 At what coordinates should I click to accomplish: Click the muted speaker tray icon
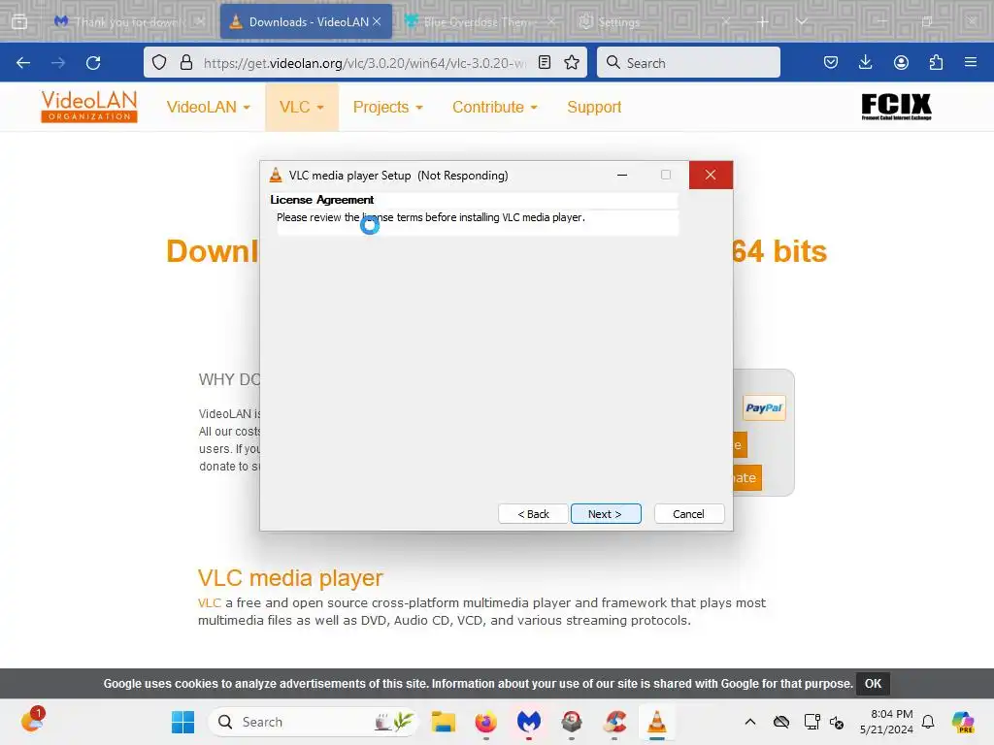837,722
